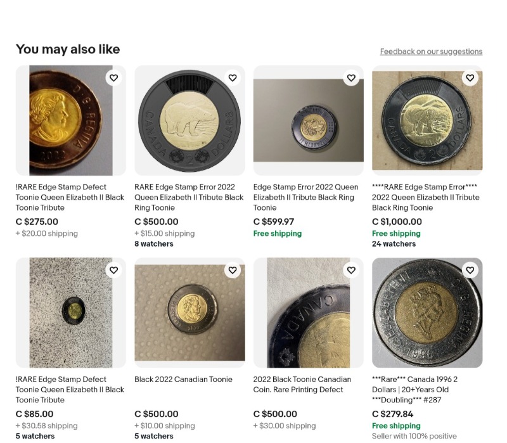This screenshot has height=443, width=507.
Task: Select the Black 2022 Canadian Toonie title
Action: point(183,380)
